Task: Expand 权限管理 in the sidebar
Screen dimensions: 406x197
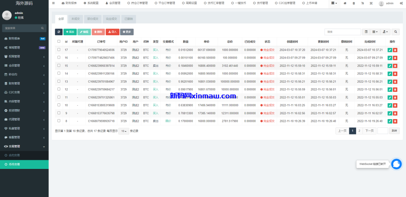Action: point(24,56)
